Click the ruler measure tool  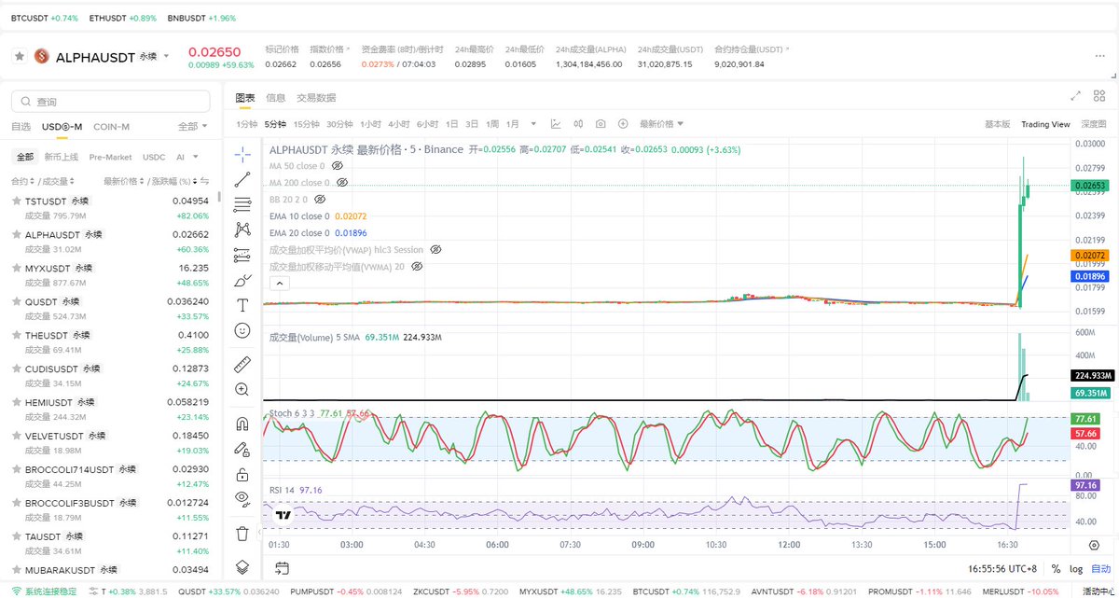tap(242, 364)
